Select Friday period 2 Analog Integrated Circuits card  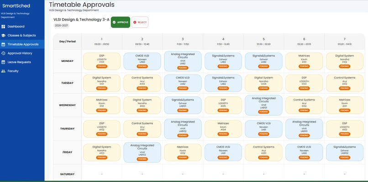click(x=142, y=152)
